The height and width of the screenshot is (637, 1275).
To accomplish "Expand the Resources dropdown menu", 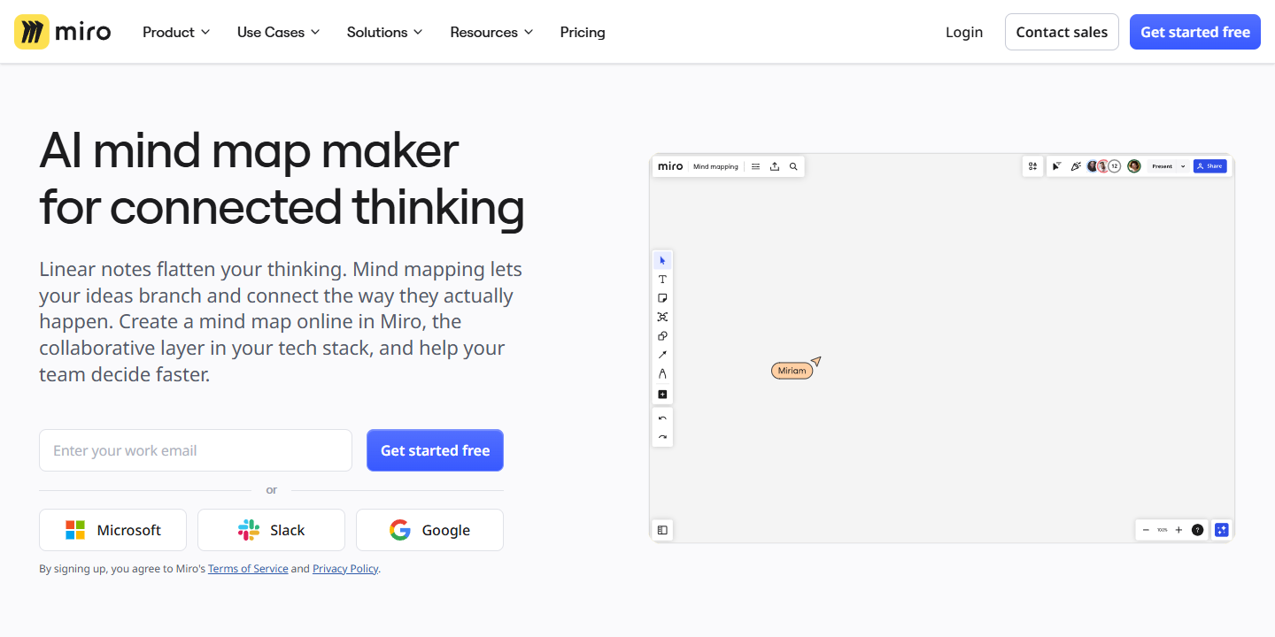I will point(492,32).
